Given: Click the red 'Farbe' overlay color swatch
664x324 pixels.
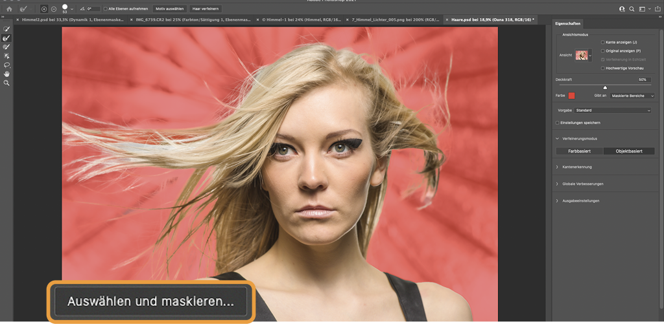Looking at the screenshot, I should click(572, 96).
